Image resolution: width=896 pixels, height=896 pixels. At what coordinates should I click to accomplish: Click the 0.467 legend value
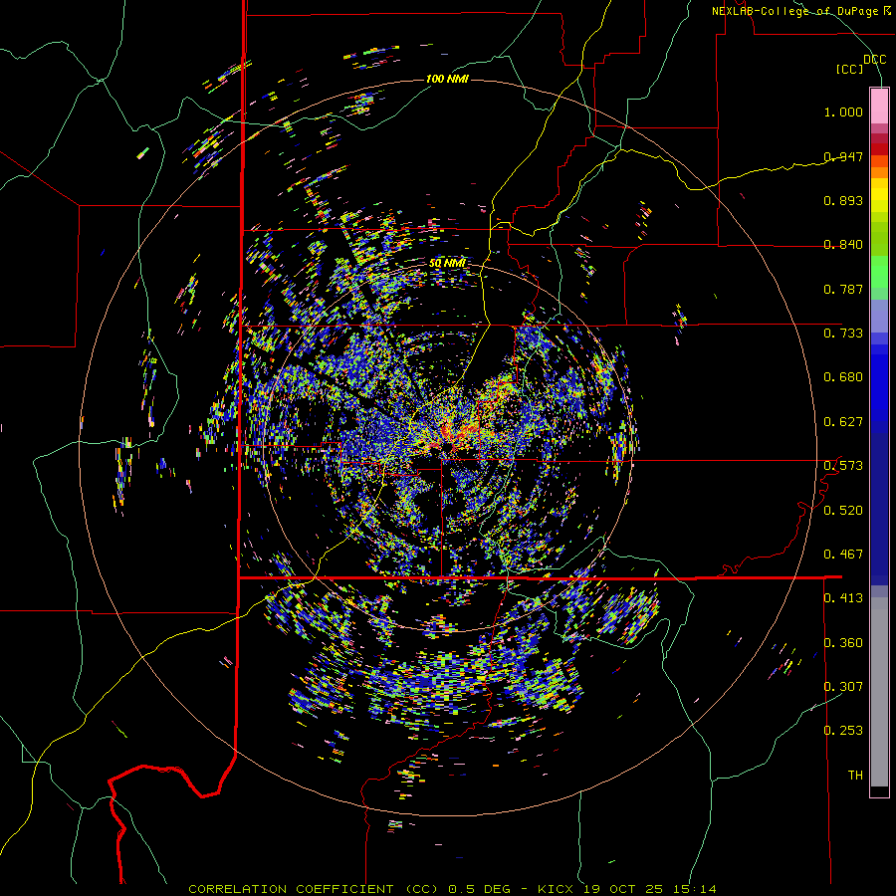[x=843, y=555]
